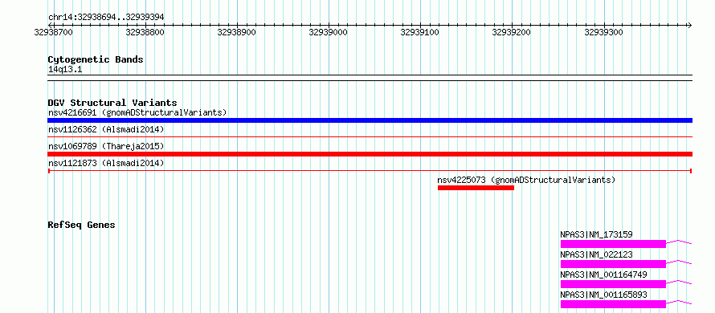Open gene label NPAS3|NM_173159
Screen dimensions: 715x313
[596, 235]
